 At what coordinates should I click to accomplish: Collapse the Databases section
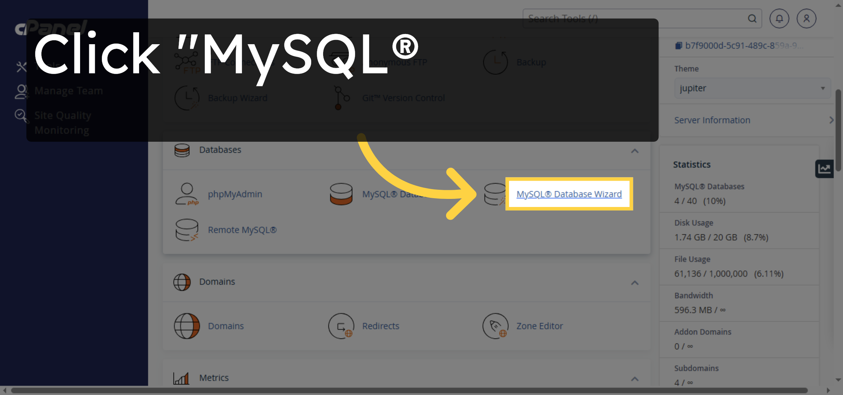(634, 151)
